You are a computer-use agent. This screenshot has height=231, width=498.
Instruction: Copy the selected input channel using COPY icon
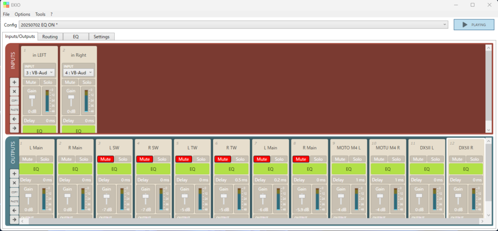click(x=14, y=101)
